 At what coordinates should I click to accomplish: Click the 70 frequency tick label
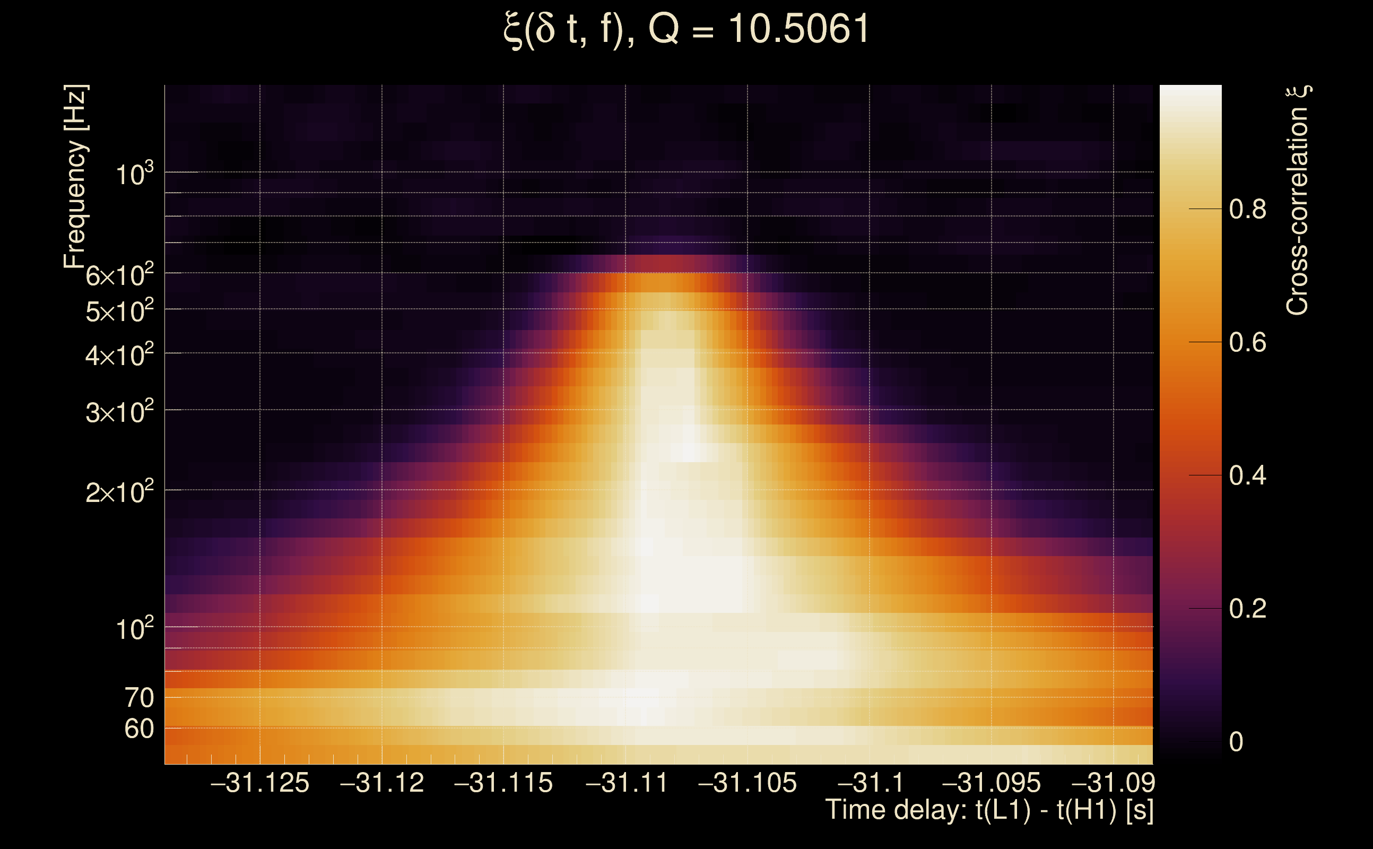(138, 698)
